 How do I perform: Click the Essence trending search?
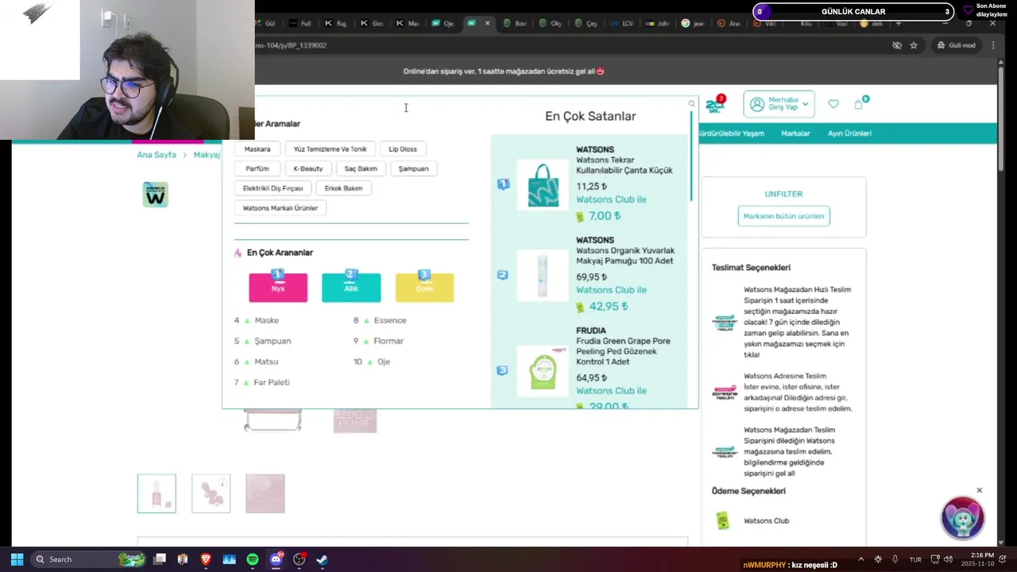point(390,320)
